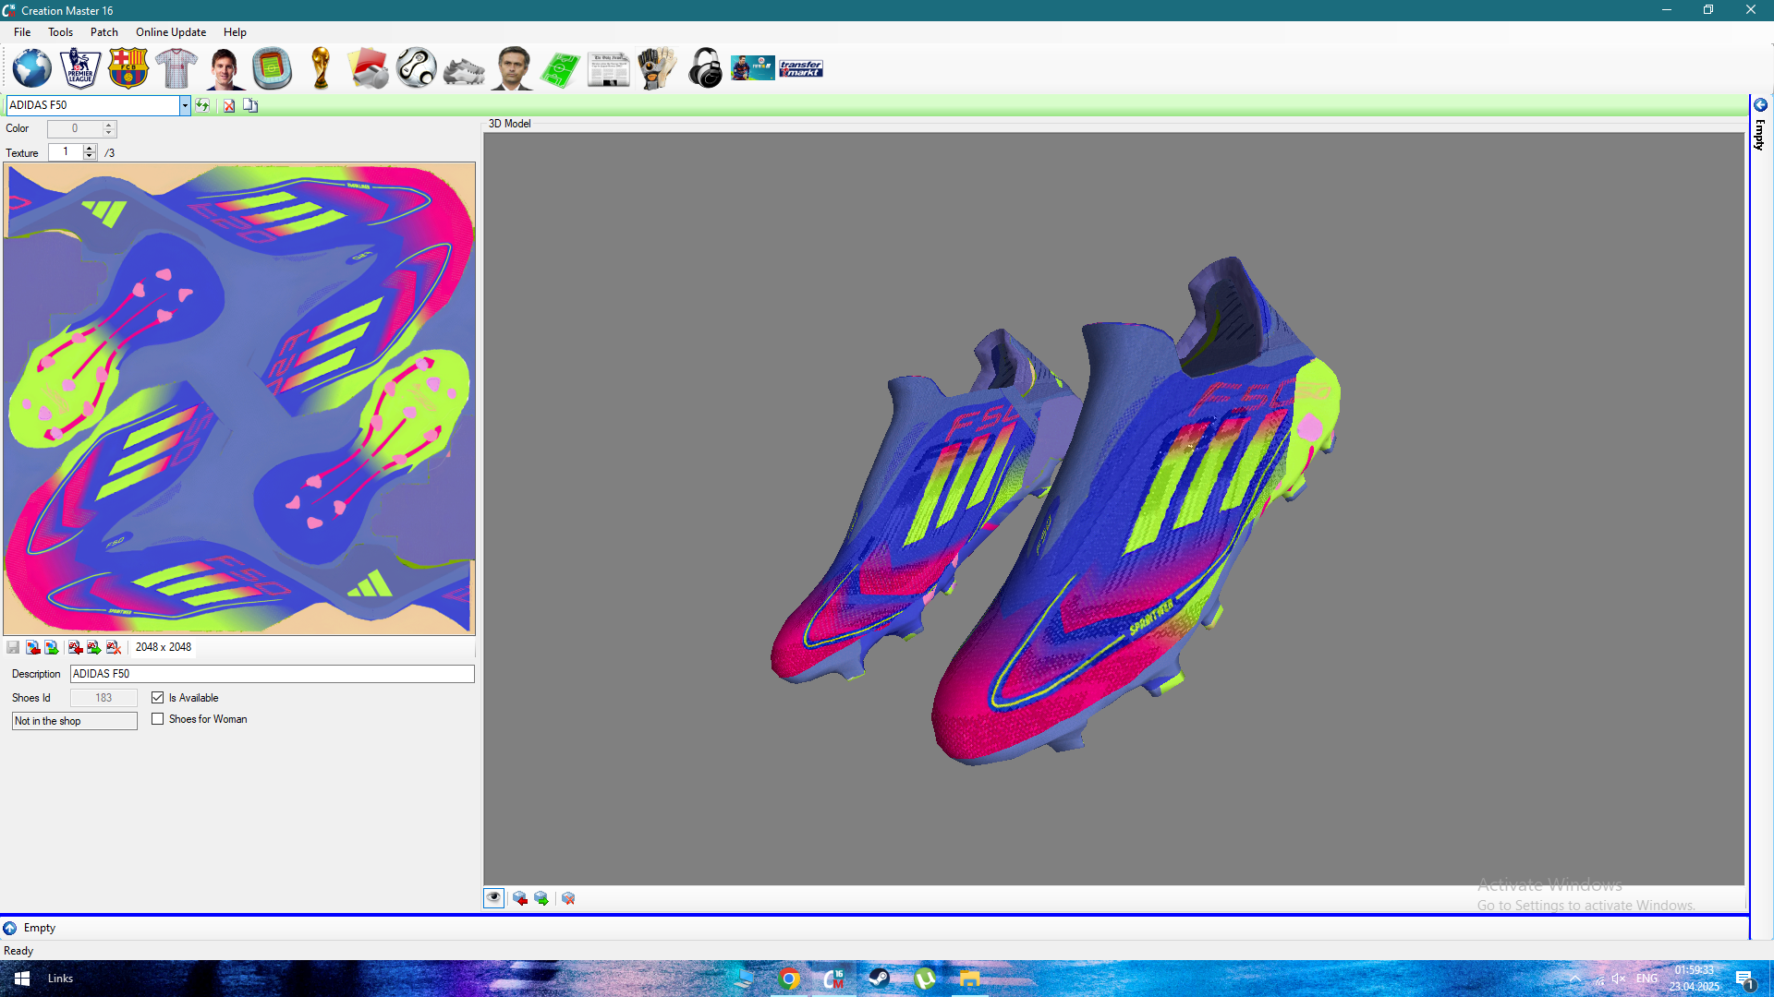Export 3D model file green arrow below texture

[94, 647]
